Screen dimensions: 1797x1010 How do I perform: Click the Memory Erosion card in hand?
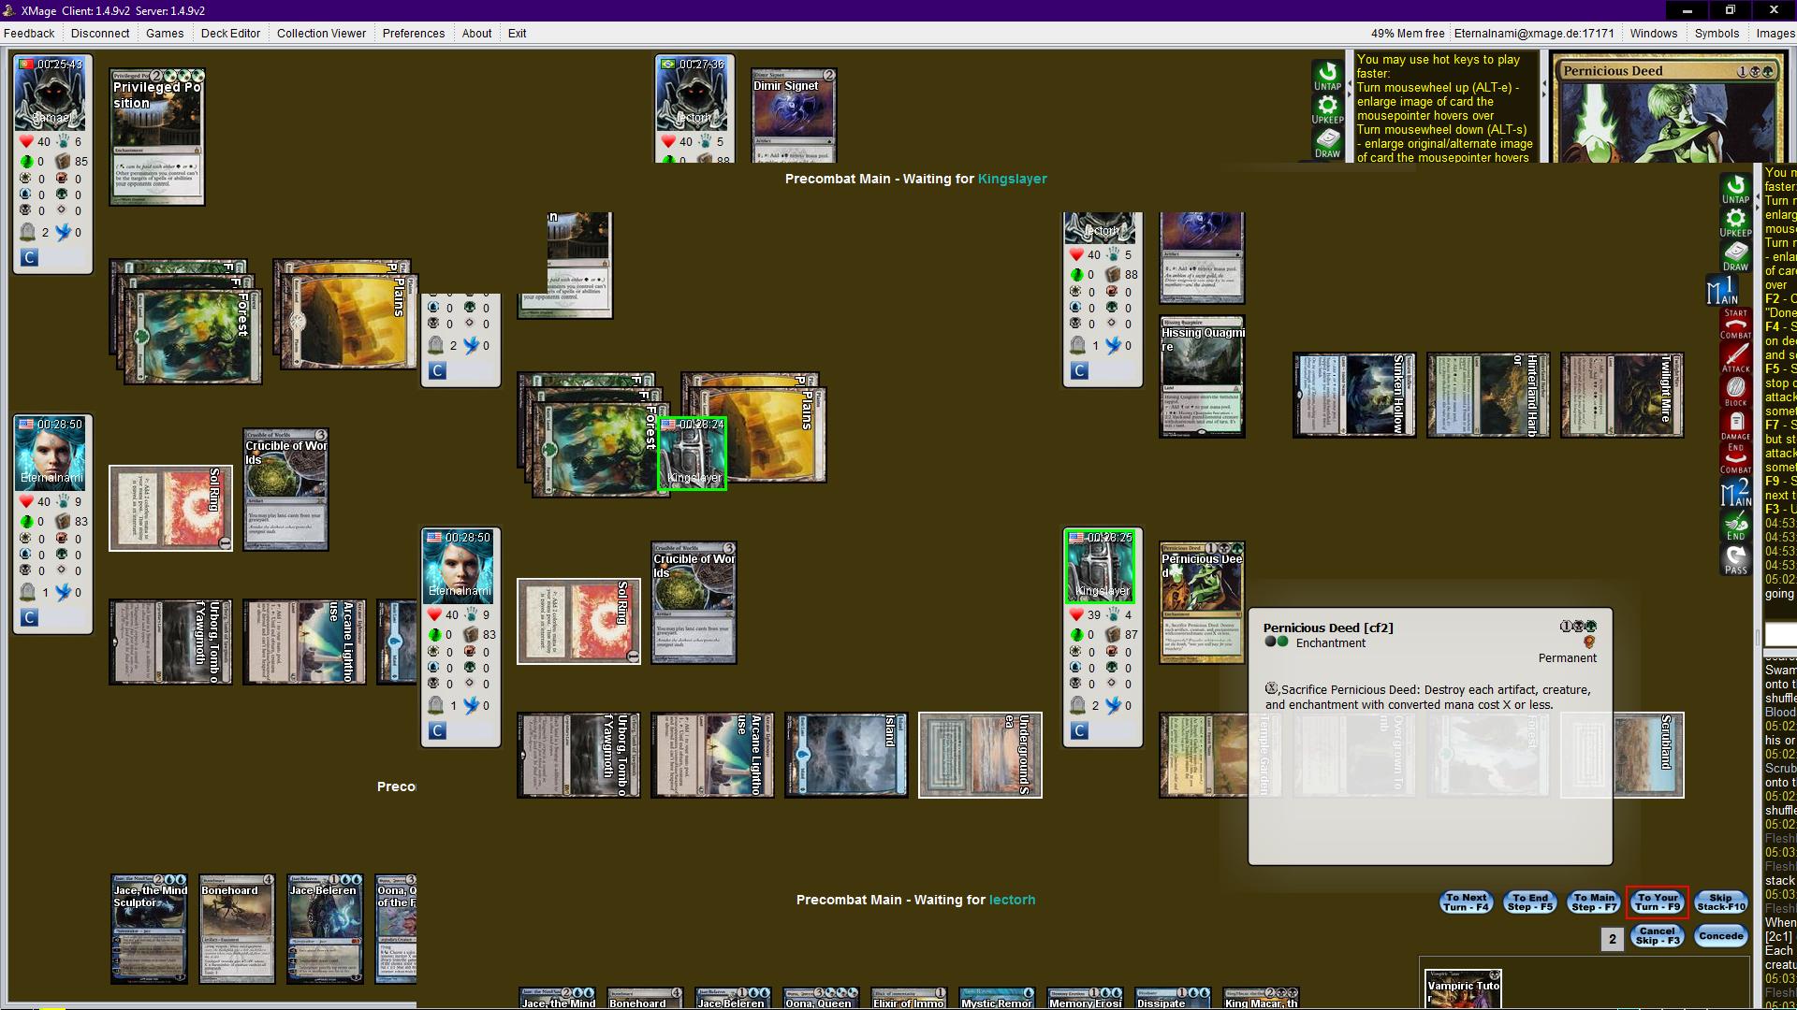(1084, 998)
